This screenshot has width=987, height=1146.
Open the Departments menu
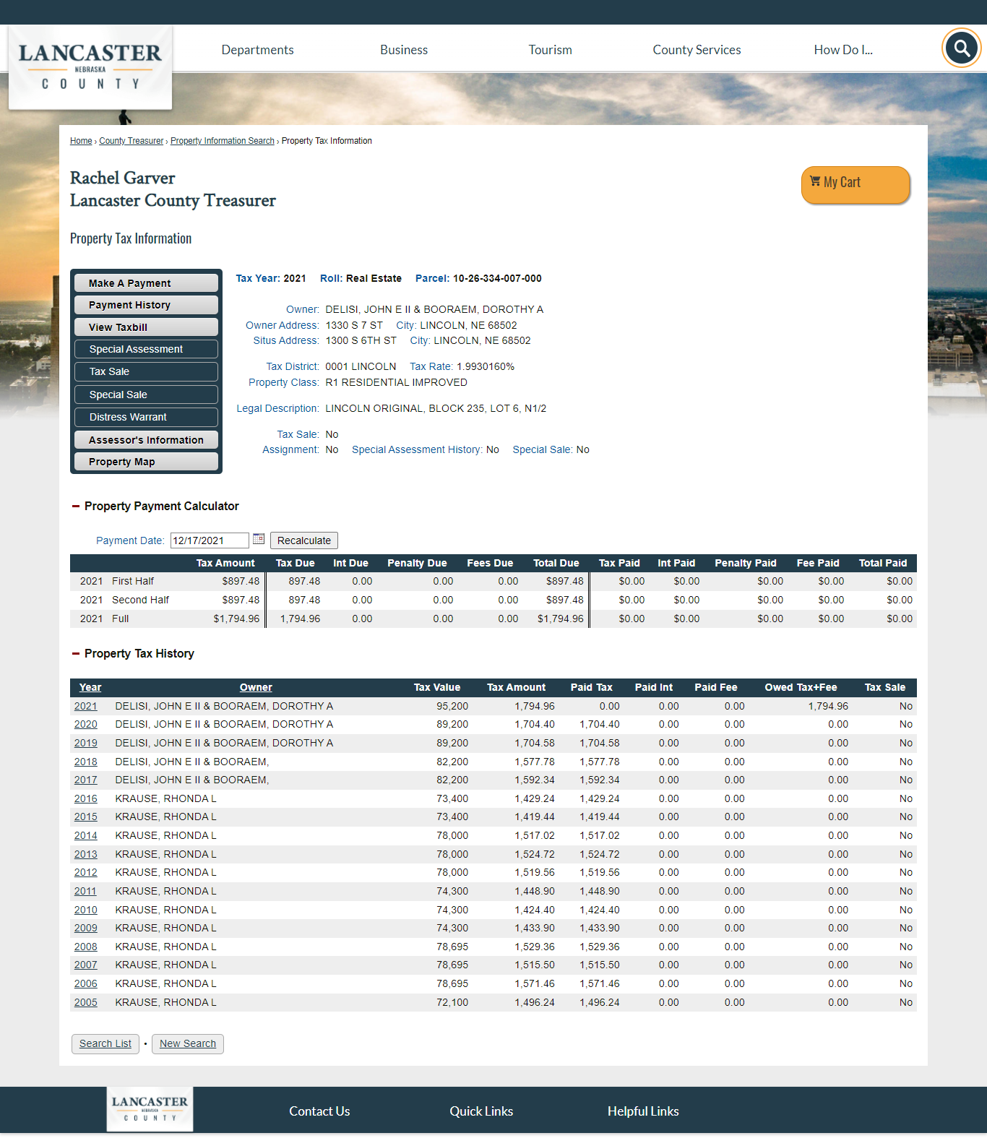(x=257, y=50)
